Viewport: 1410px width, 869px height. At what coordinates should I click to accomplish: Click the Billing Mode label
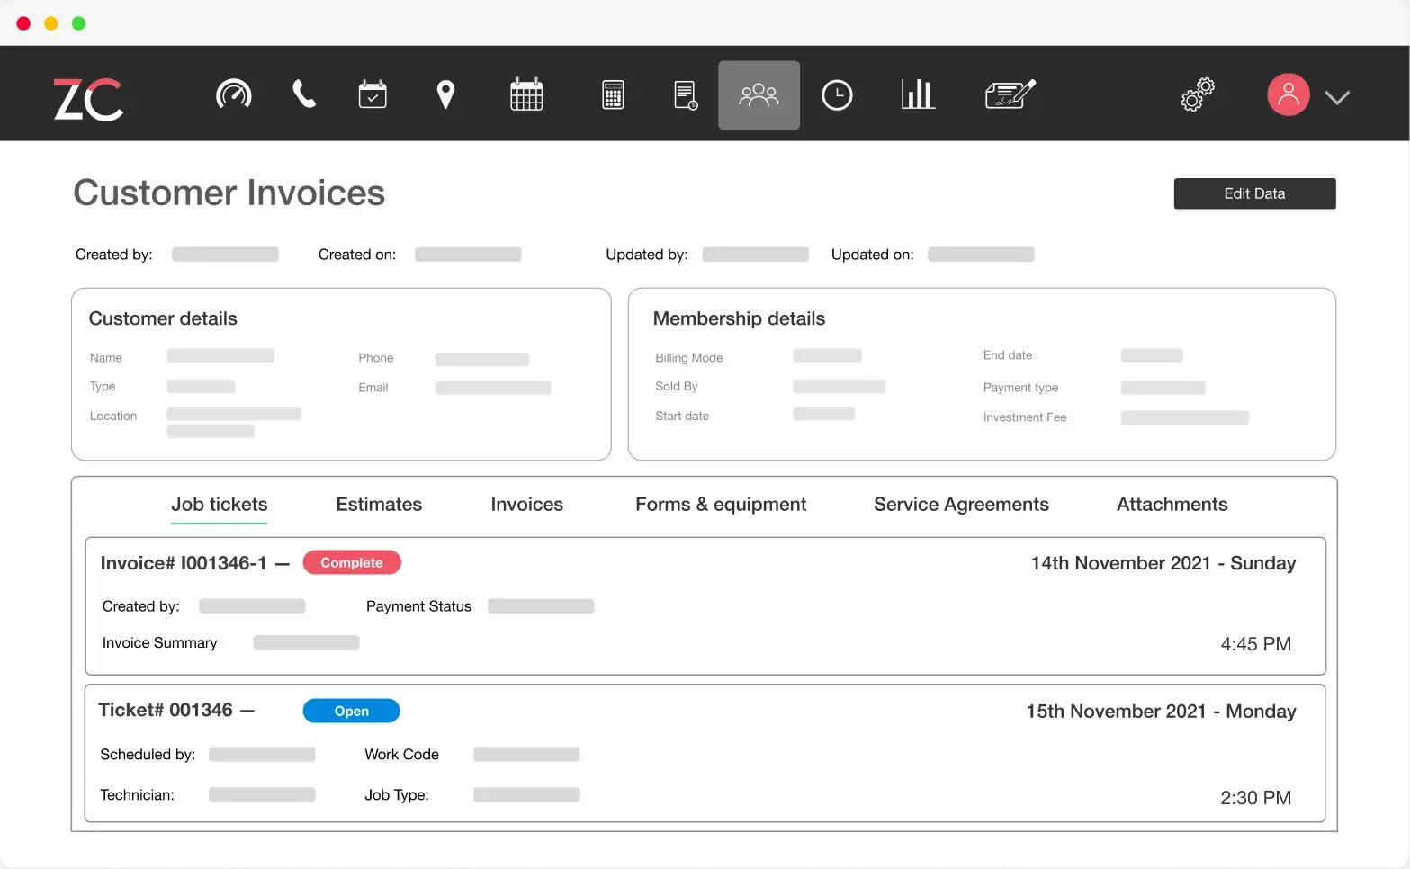(x=689, y=357)
